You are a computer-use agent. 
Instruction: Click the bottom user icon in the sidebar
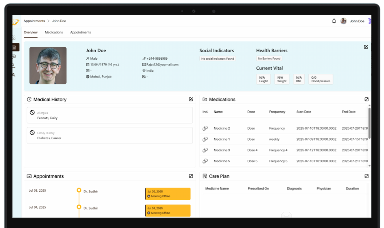(14, 75)
